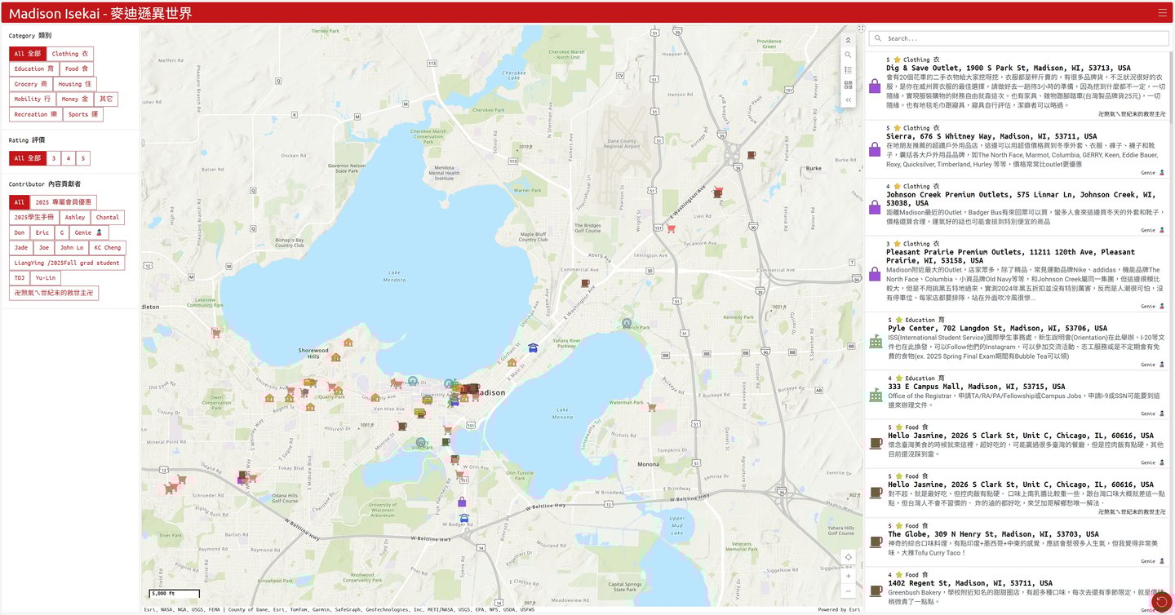Select the All 全部 rating filter
The height and width of the screenshot is (615, 1175).
(28, 158)
